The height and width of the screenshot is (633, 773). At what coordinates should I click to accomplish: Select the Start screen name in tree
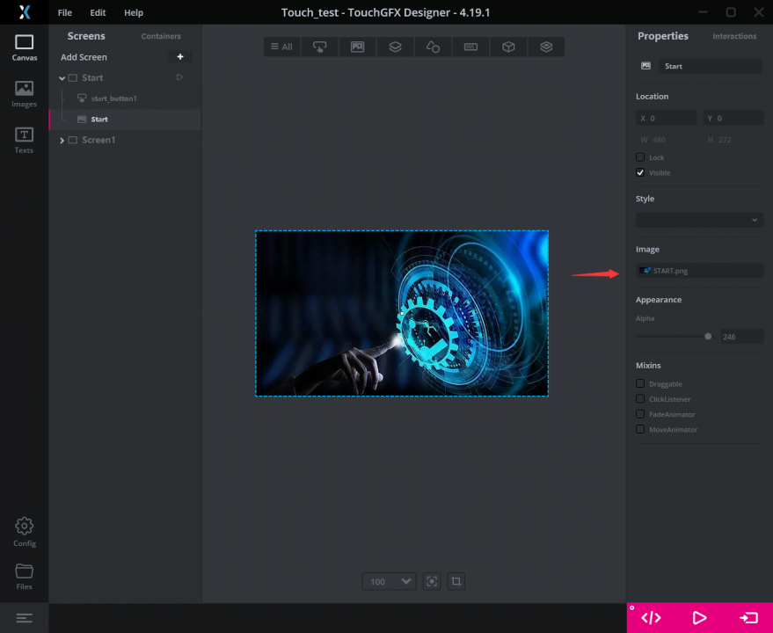pyautogui.click(x=92, y=78)
